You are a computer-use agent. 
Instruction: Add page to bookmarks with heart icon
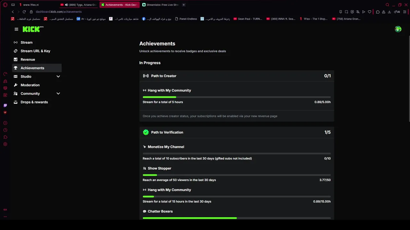click(x=369, y=12)
